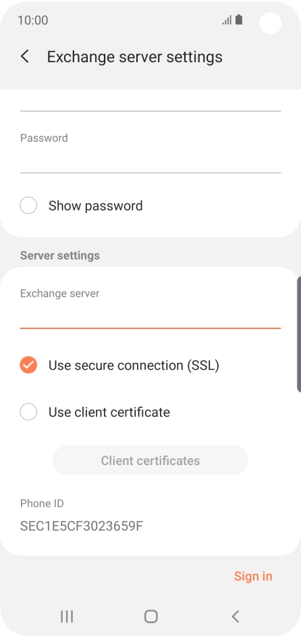The width and height of the screenshot is (301, 636).
Task: Tap the Use secure connection (SSL) label
Action: pos(134,366)
